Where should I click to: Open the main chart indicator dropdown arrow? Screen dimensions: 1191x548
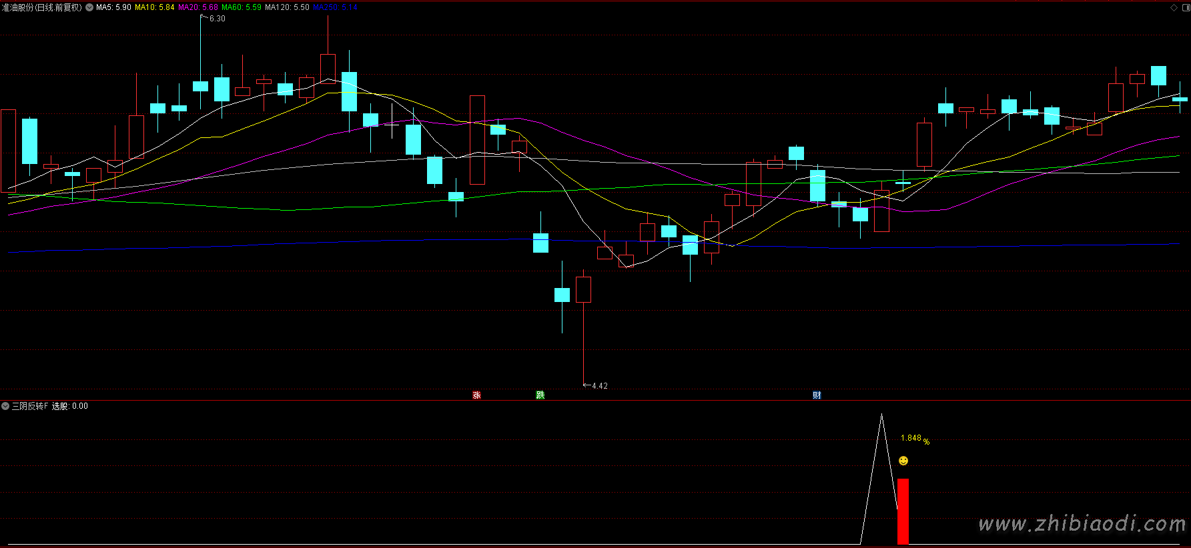tap(89, 7)
